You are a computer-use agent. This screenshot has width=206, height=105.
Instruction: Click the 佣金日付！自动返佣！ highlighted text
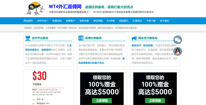[x=143, y=45]
